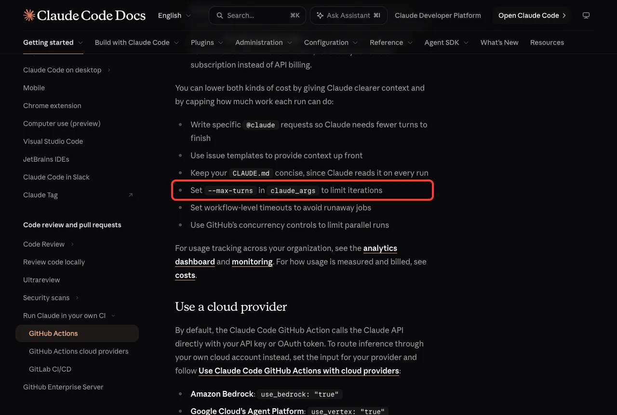Follow the costs link

click(185, 275)
